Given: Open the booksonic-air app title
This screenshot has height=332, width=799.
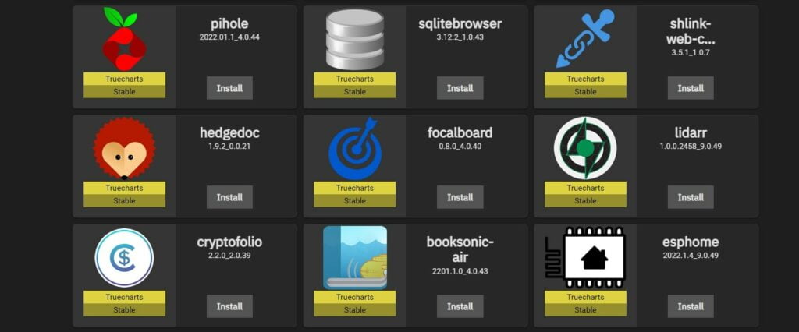Looking at the screenshot, I should pos(460,249).
